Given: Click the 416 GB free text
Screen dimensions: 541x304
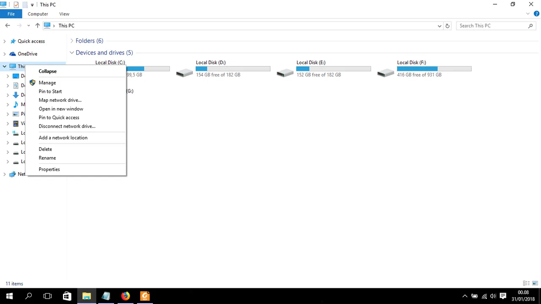Looking at the screenshot, I should (419, 75).
